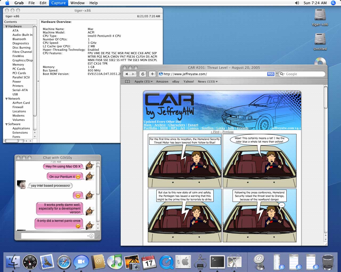Collapse the Software category in System Profiler
The width and height of the screenshot is (341, 272).
tap(7, 124)
